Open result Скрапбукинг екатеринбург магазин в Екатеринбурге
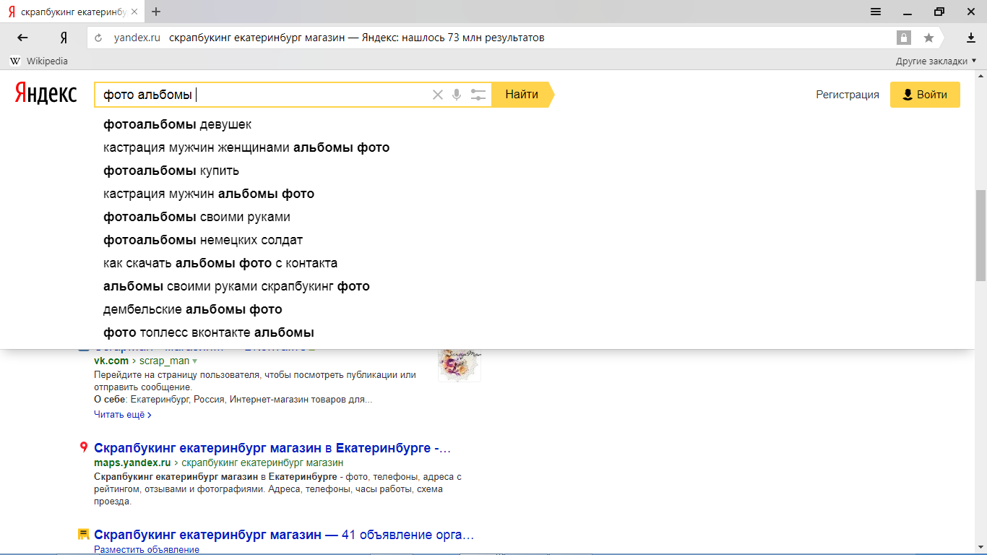This screenshot has width=987, height=555. (x=272, y=448)
